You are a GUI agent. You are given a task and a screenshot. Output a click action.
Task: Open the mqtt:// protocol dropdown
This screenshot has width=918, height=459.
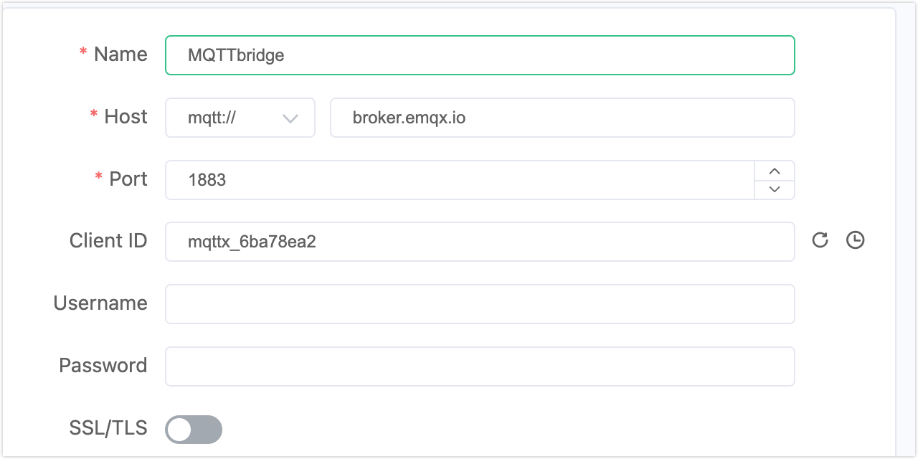coord(240,117)
